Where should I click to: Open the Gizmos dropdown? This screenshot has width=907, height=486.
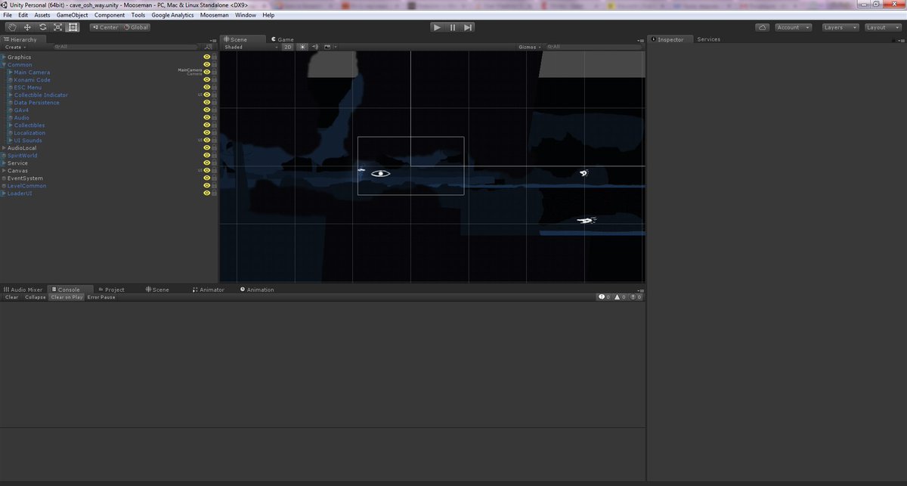click(529, 47)
